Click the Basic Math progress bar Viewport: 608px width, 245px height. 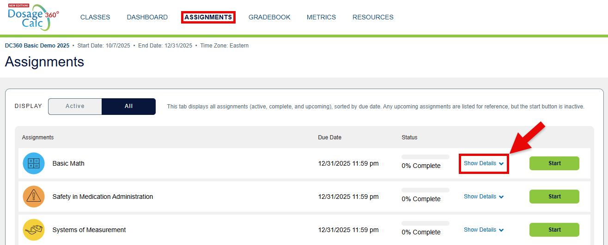(x=425, y=157)
